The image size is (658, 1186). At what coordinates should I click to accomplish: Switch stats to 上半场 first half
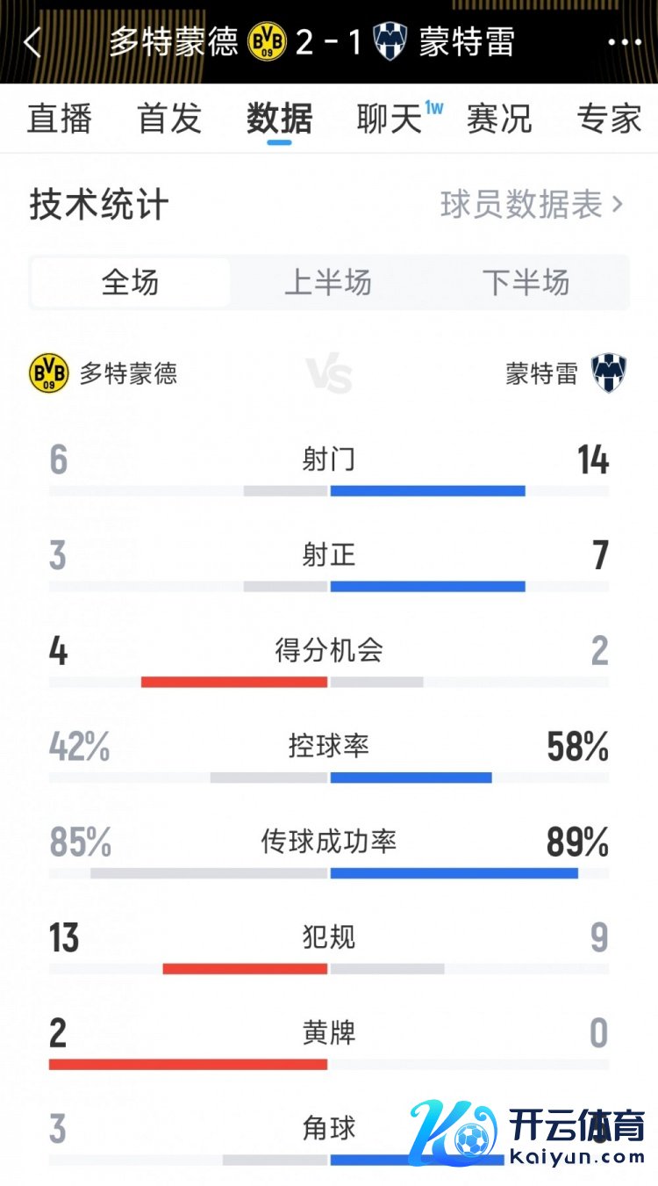328,283
